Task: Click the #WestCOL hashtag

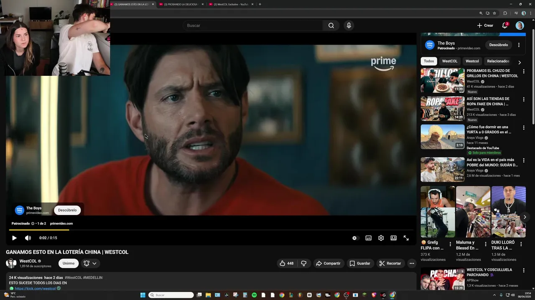Action: coord(73,277)
